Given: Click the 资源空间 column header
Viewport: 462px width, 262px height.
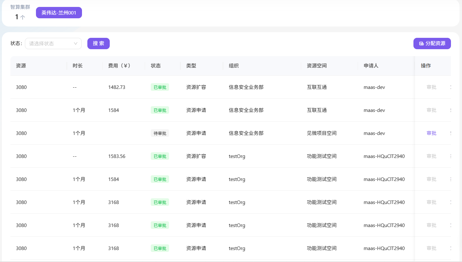Looking at the screenshot, I should (x=317, y=66).
